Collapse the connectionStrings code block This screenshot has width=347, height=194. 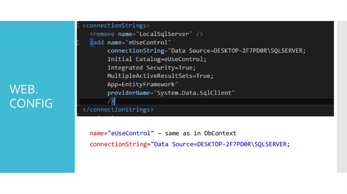[78, 26]
